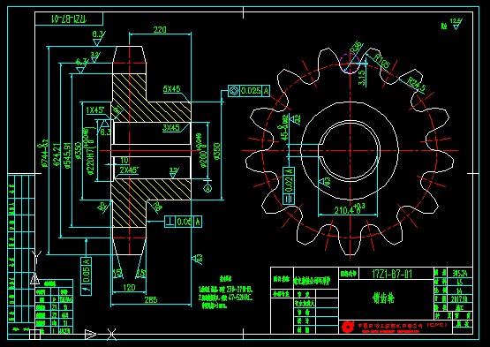490x347 pixels.
Task: Select the datum A circle marker
Action: (x=207, y=188)
